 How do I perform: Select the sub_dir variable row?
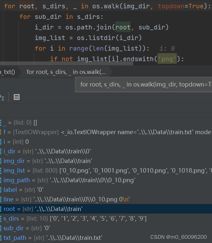[106, 228]
